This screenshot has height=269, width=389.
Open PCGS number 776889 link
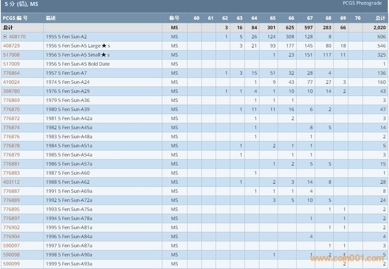pyautogui.click(x=11, y=200)
